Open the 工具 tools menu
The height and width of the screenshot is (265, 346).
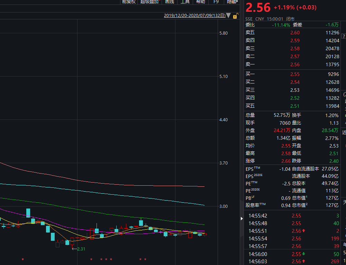pyautogui.click(x=185, y=2)
